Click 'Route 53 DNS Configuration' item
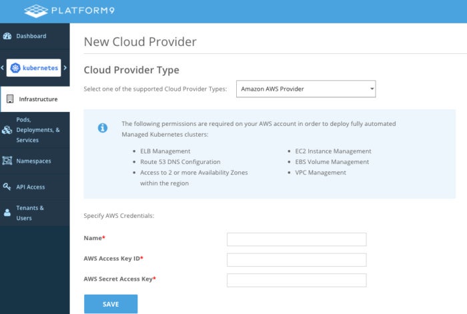The height and width of the screenshot is (314, 467). point(181,162)
